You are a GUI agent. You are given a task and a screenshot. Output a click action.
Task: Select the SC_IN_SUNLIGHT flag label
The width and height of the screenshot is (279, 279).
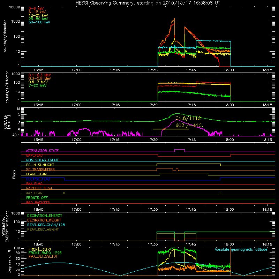pos(40,165)
